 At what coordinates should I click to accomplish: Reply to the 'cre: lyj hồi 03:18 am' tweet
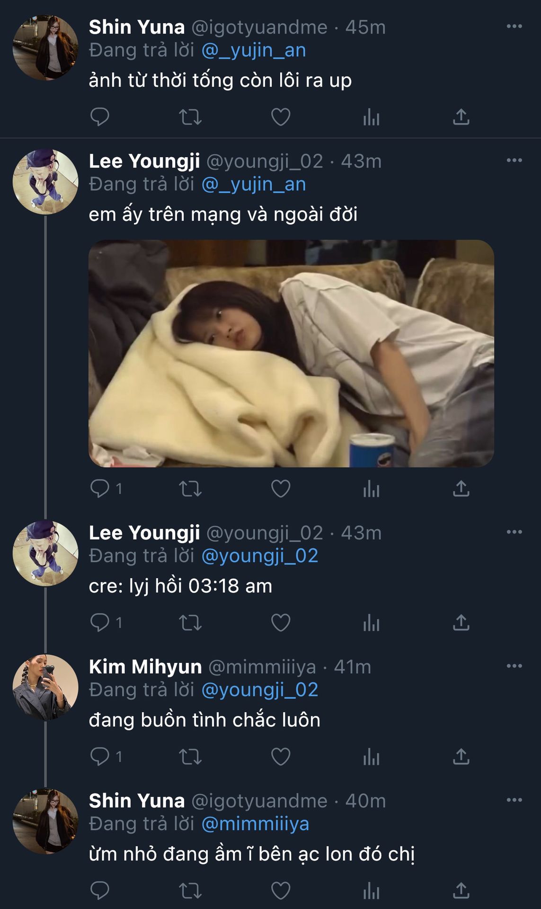99,623
